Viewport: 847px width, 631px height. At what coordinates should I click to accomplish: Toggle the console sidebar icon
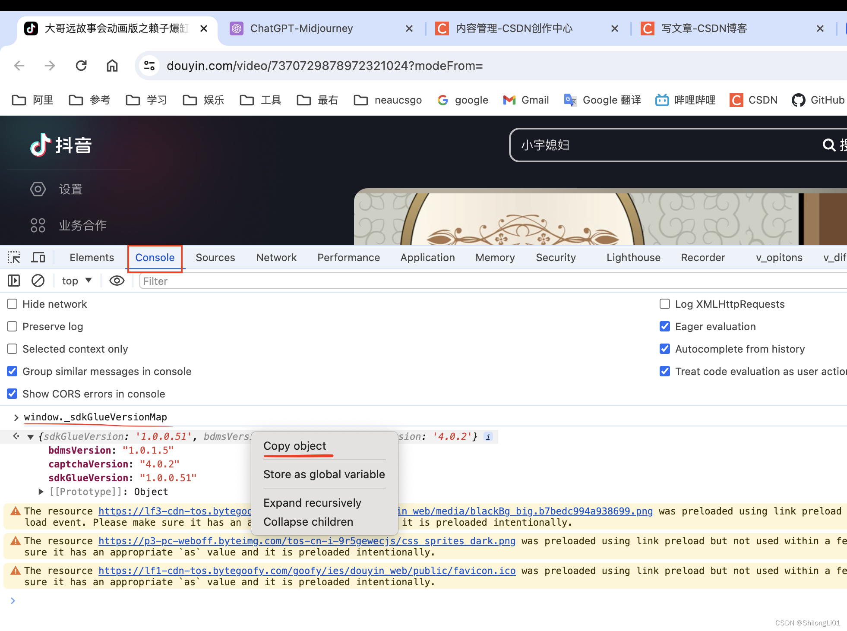click(x=14, y=281)
